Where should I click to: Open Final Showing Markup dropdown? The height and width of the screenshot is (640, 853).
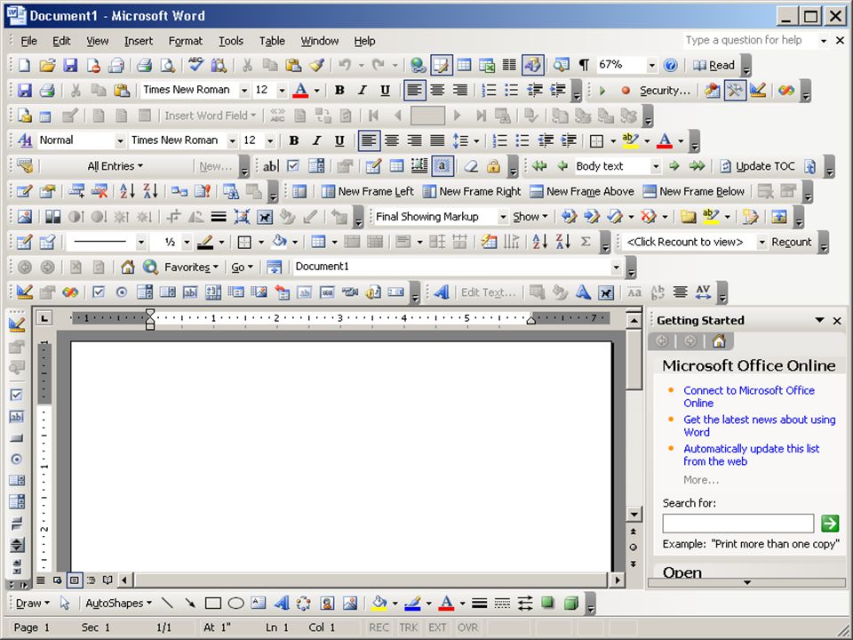(503, 217)
